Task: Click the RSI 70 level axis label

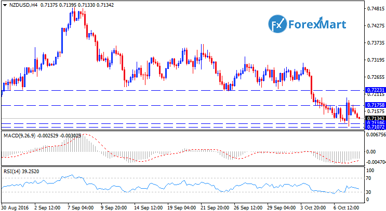Action: pos(368,178)
